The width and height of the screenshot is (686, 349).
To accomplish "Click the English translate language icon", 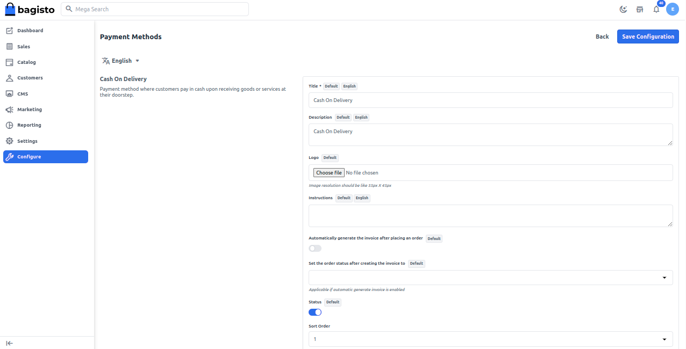I will [106, 61].
